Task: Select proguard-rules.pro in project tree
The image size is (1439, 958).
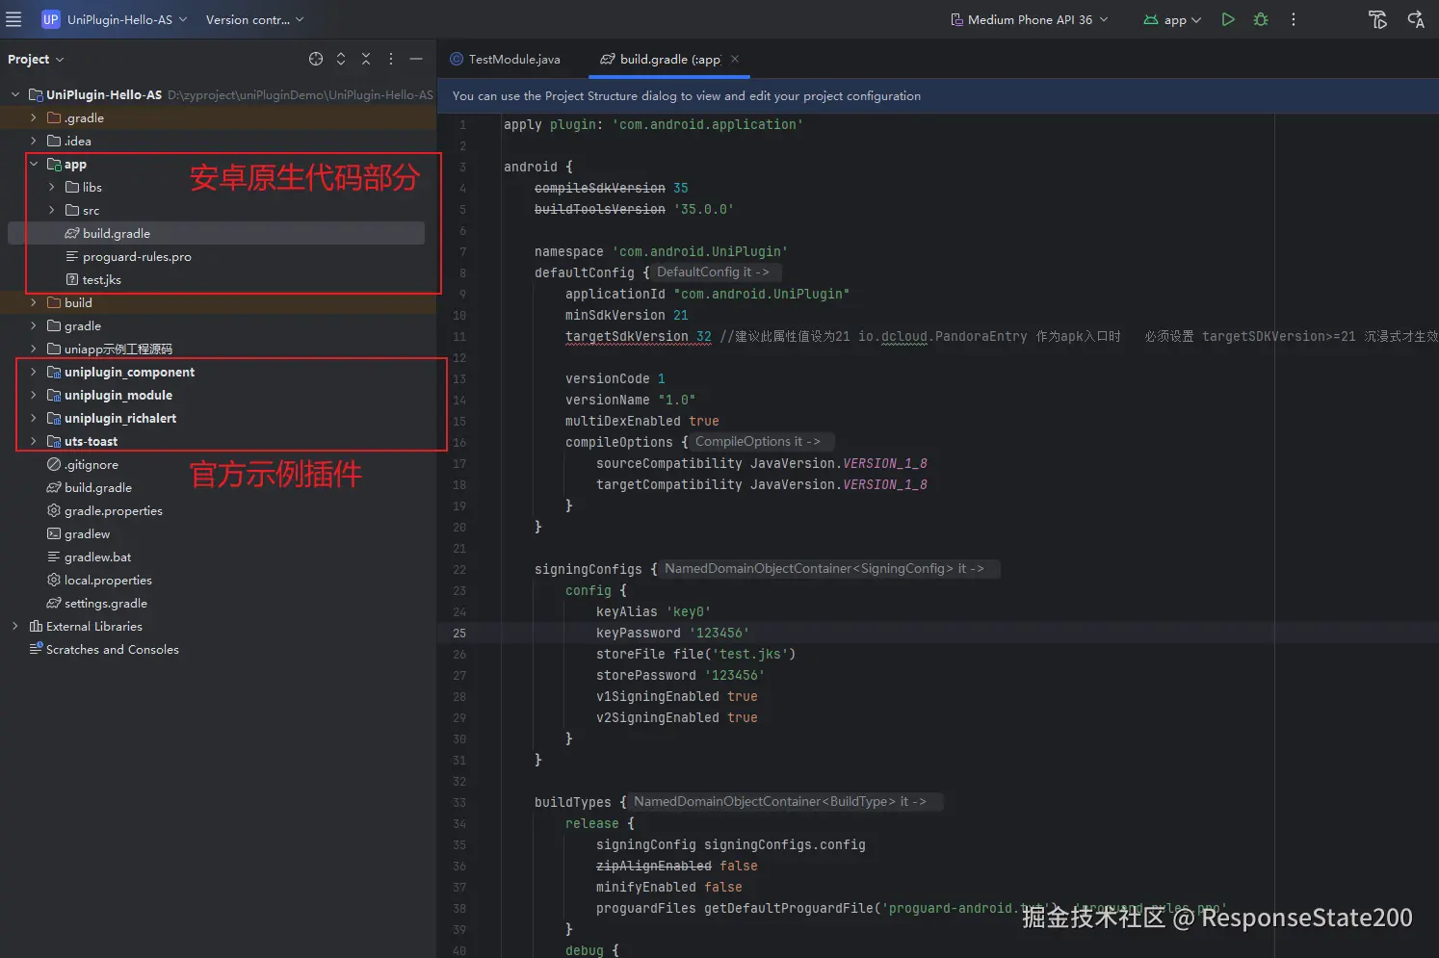Action: coord(137,257)
